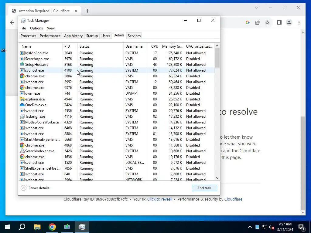Sort by the User name column header
This screenshot has width=311, height=233.
[x=136, y=46]
